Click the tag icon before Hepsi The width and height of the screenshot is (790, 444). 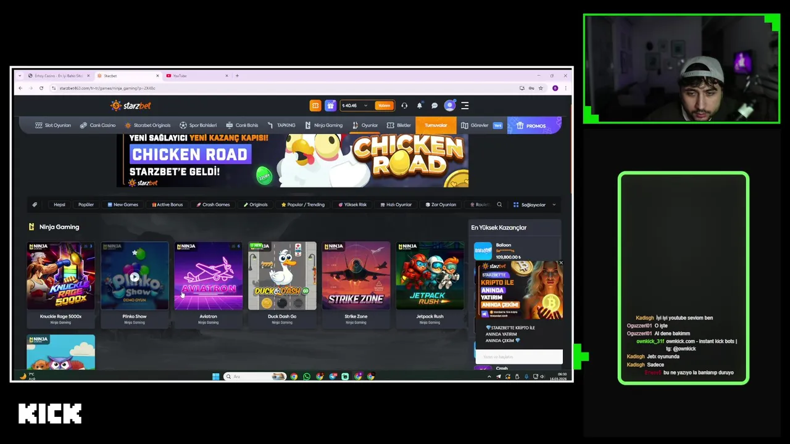[x=35, y=205]
